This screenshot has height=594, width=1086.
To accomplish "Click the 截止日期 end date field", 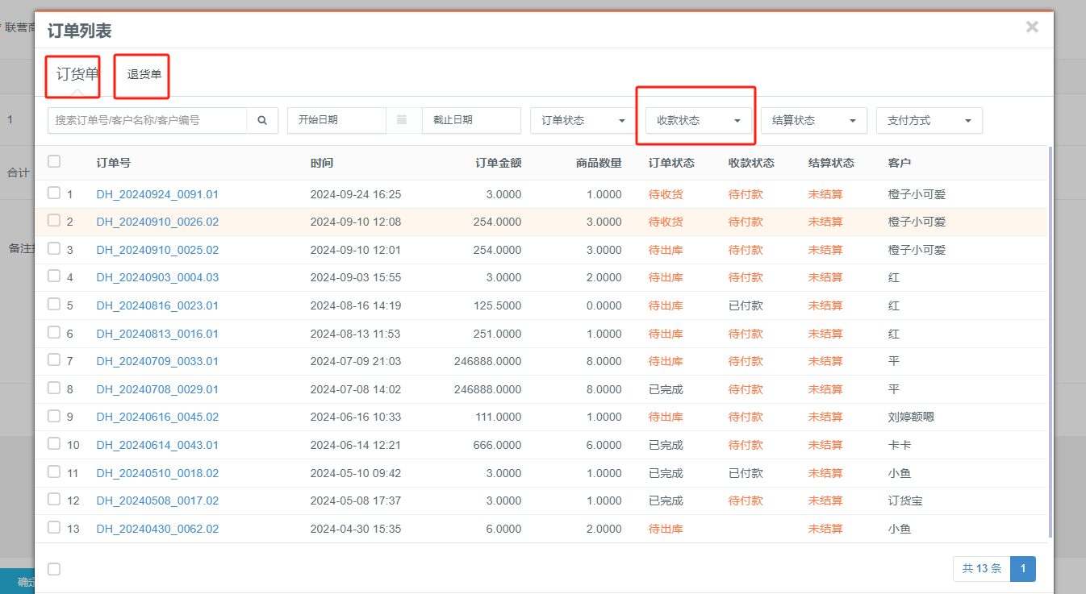I will pos(471,120).
